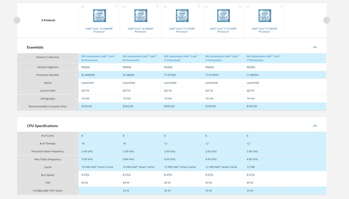
Task: Remove the i7-9750HF processor column
Action: coord(240,6)
